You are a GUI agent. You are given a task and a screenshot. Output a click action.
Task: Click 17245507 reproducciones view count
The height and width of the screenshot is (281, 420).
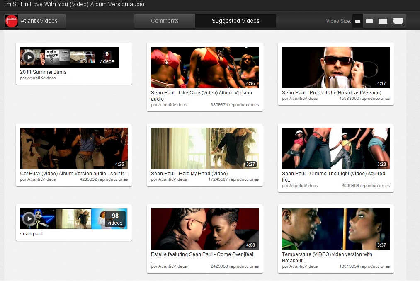pyautogui.click(x=233, y=179)
